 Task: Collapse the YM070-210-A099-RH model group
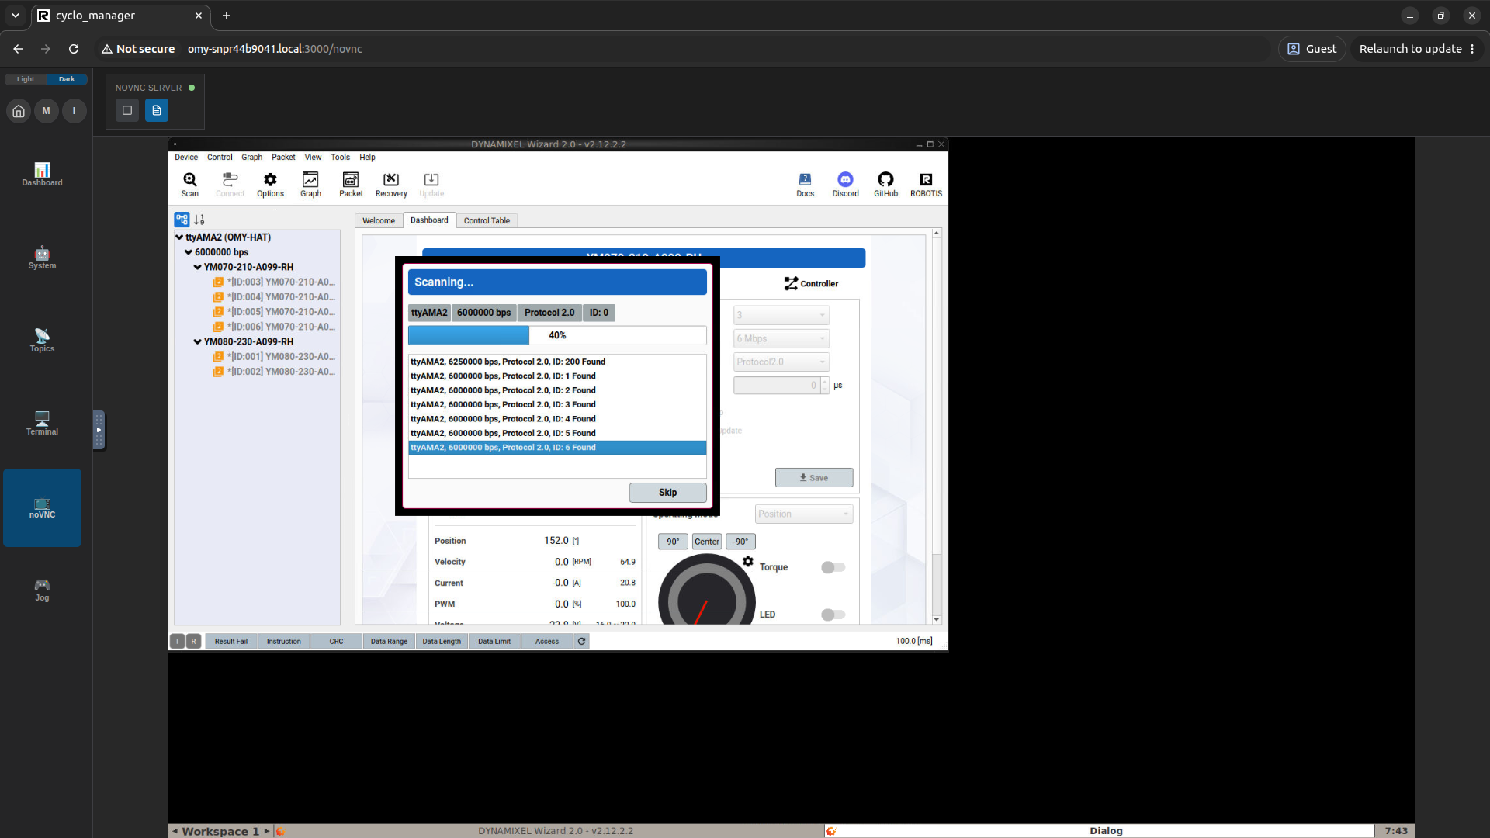pyautogui.click(x=197, y=267)
